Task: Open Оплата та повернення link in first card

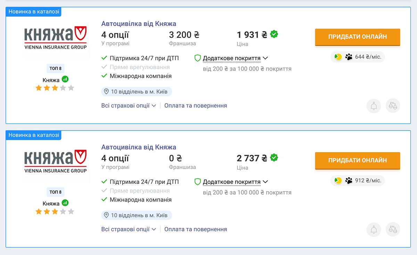Action: [196, 105]
